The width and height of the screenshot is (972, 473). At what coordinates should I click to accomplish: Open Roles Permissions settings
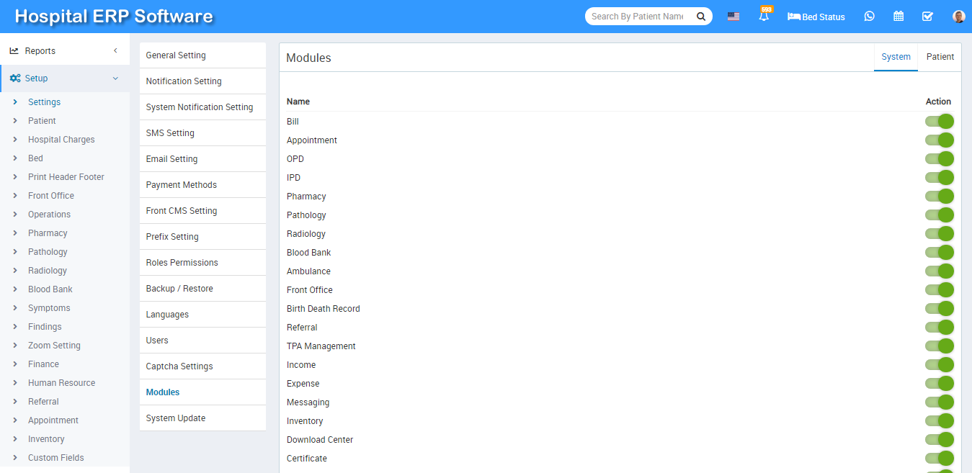(x=182, y=263)
